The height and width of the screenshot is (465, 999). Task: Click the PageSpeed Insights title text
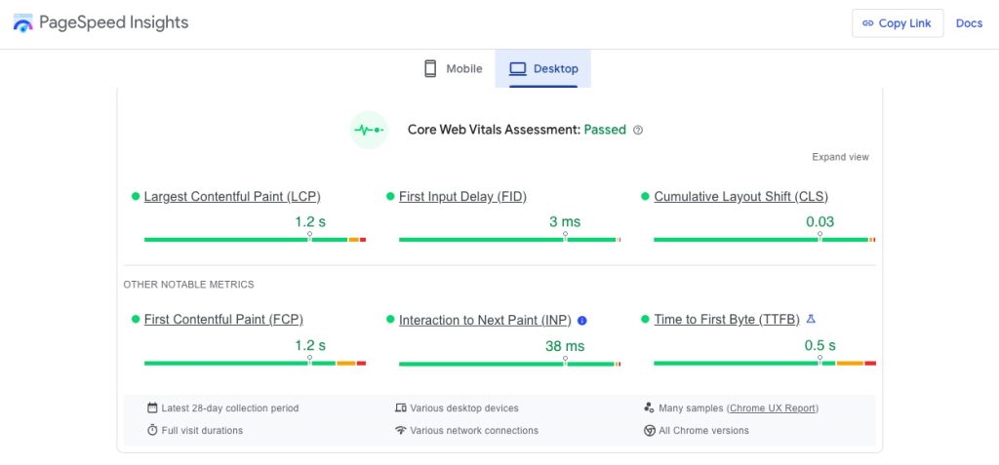click(x=114, y=23)
